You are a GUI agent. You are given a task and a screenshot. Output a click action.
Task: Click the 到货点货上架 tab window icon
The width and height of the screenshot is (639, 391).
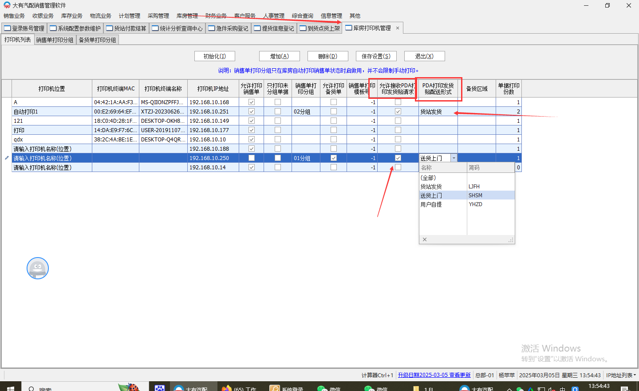(x=303, y=28)
